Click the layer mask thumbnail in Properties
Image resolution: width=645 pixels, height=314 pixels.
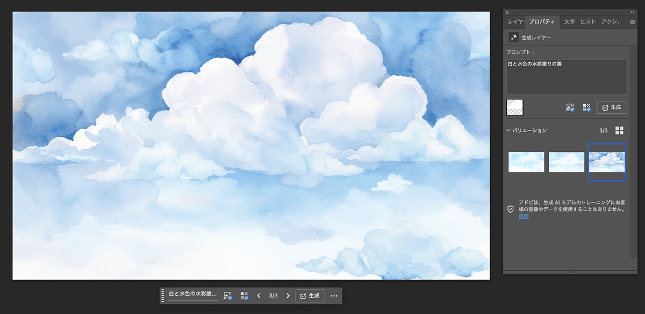(x=515, y=107)
